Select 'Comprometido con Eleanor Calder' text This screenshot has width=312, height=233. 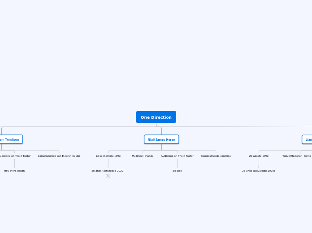(x=59, y=156)
